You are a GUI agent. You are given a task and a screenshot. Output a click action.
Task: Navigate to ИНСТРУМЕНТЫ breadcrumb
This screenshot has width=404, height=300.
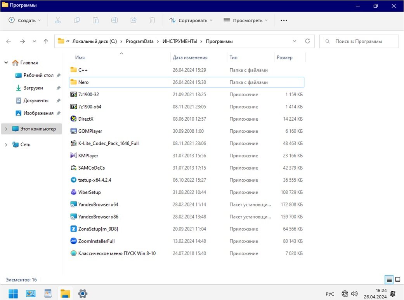point(180,41)
